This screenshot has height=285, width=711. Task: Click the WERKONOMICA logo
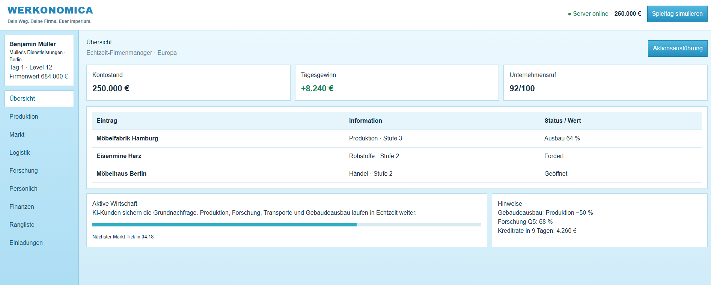(x=50, y=11)
